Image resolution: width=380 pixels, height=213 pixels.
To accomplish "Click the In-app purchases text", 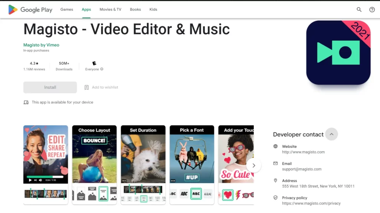I will 36,51.
